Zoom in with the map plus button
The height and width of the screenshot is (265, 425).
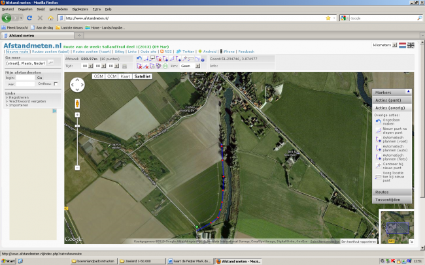[x=77, y=115]
